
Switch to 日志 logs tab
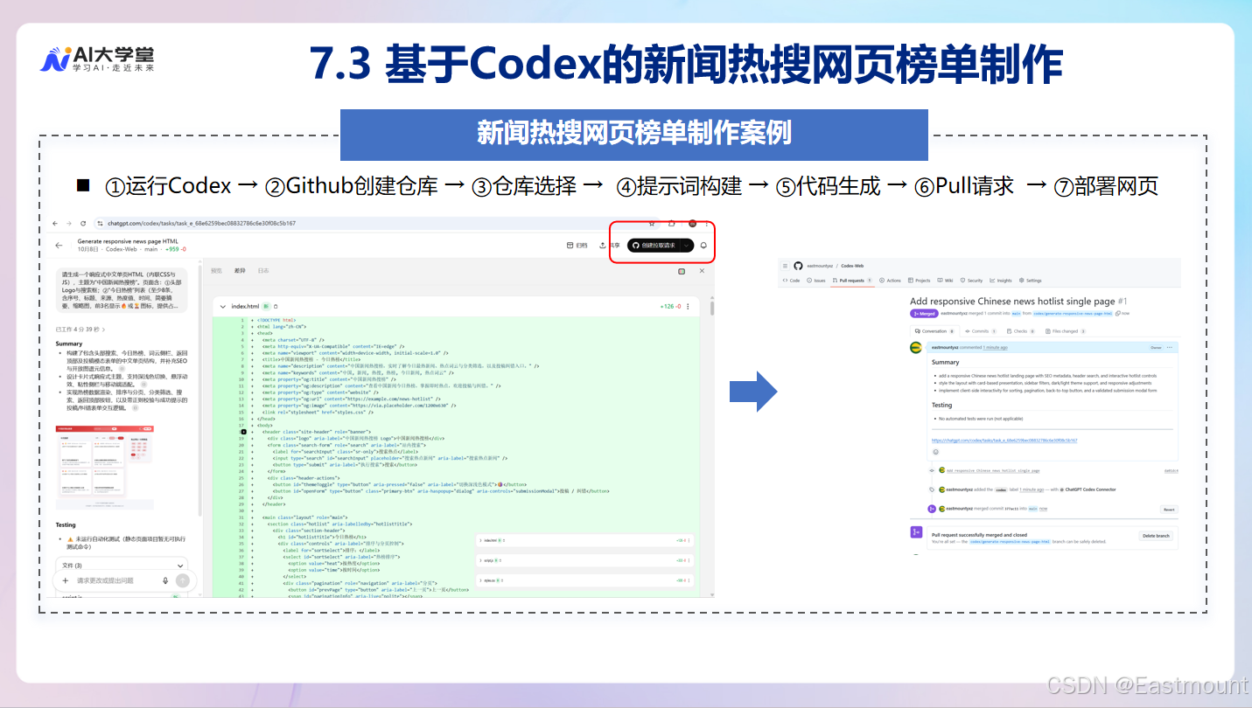[x=263, y=271]
